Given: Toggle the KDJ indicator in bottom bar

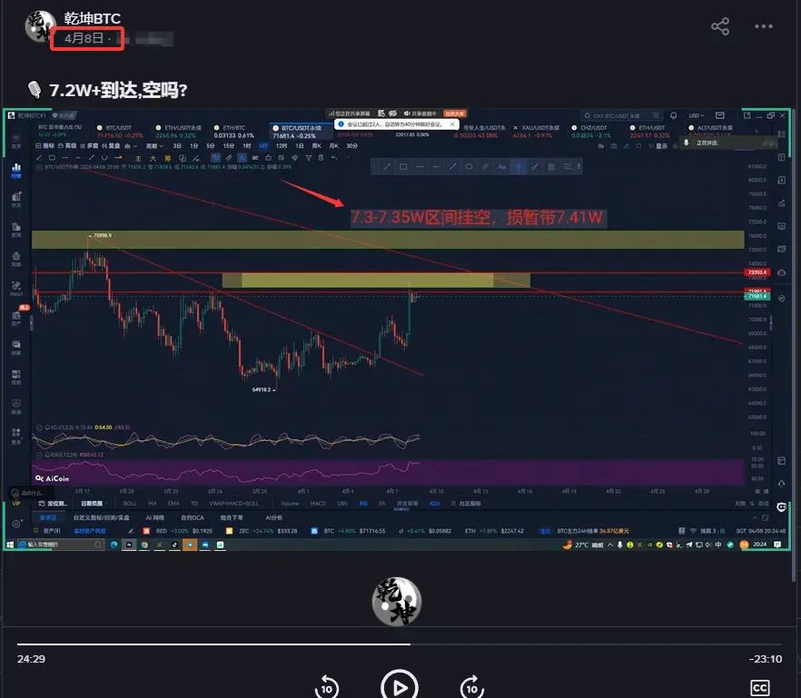Looking at the screenshot, I should [434, 504].
